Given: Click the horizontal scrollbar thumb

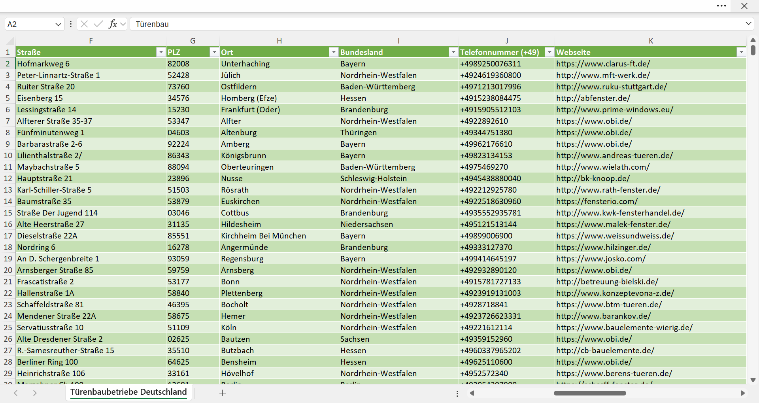Looking at the screenshot, I should click(590, 393).
